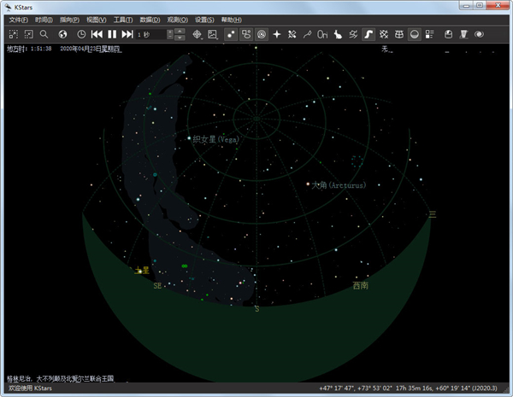Screen dimensions: 513x397
Task: Toggle the Milky Way display button
Action: pyautogui.click(x=368, y=34)
